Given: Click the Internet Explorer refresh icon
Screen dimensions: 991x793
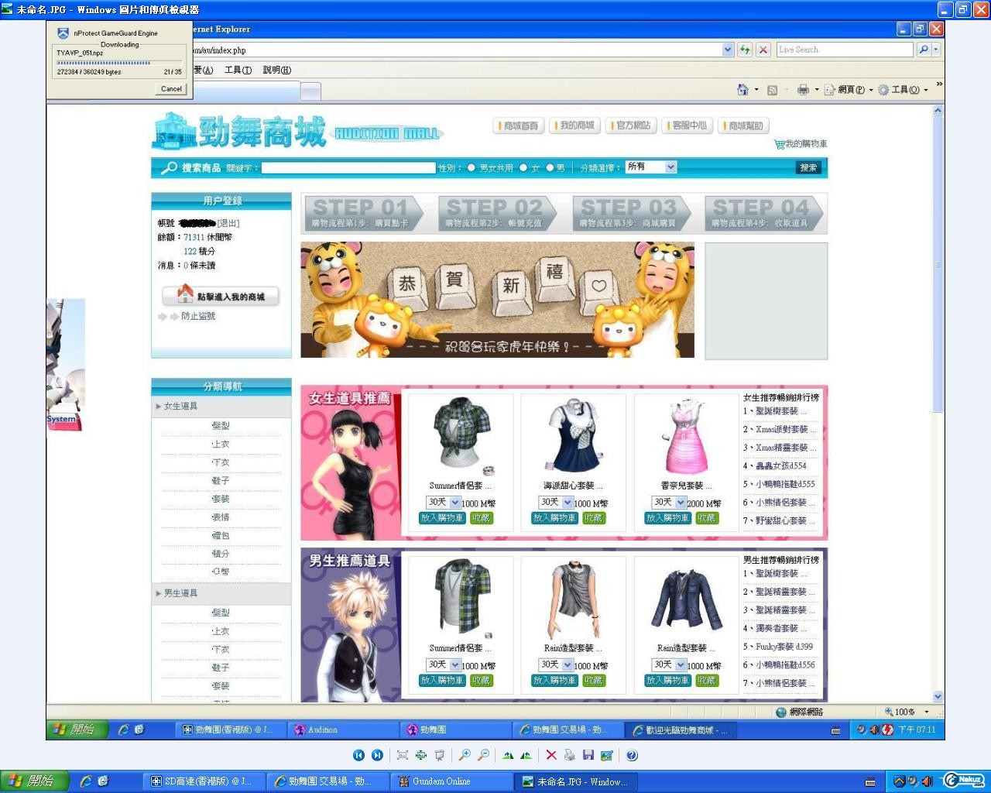Looking at the screenshot, I should pyautogui.click(x=745, y=50).
